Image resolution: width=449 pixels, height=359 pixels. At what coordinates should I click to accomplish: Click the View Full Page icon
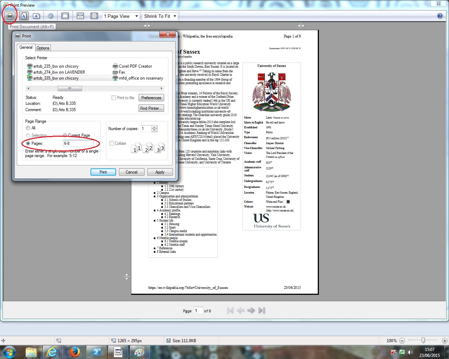tap(94, 16)
